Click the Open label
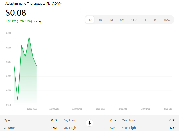Viewport: 179px width, 131px height. [8, 120]
